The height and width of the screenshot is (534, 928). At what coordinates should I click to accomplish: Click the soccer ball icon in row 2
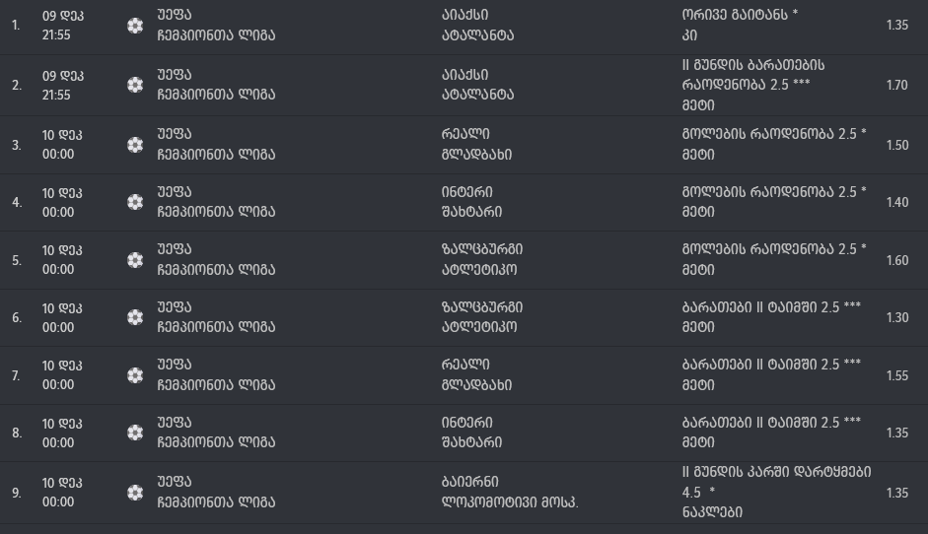click(x=135, y=85)
